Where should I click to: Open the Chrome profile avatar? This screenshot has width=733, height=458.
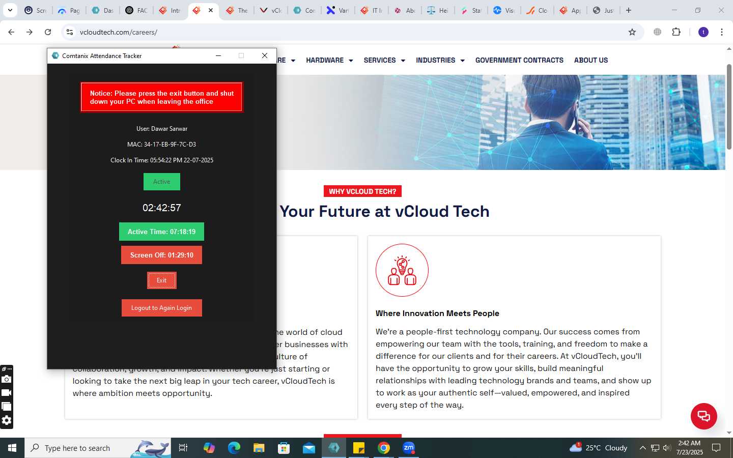coord(703,32)
